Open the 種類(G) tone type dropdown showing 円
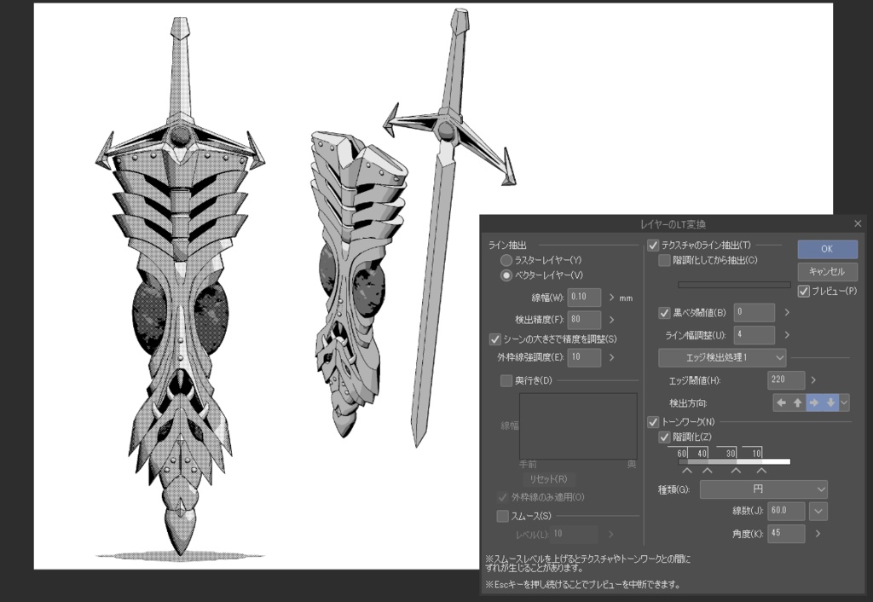This screenshot has width=873, height=602. [x=763, y=489]
